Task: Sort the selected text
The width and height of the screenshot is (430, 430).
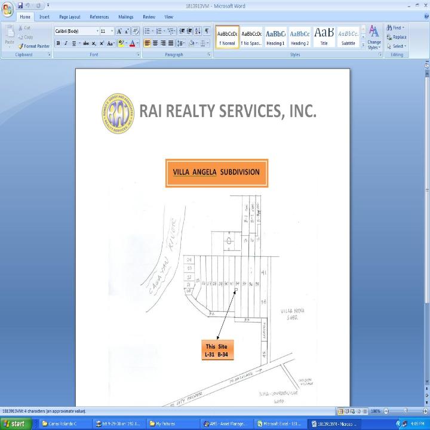Action: pos(198,31)
